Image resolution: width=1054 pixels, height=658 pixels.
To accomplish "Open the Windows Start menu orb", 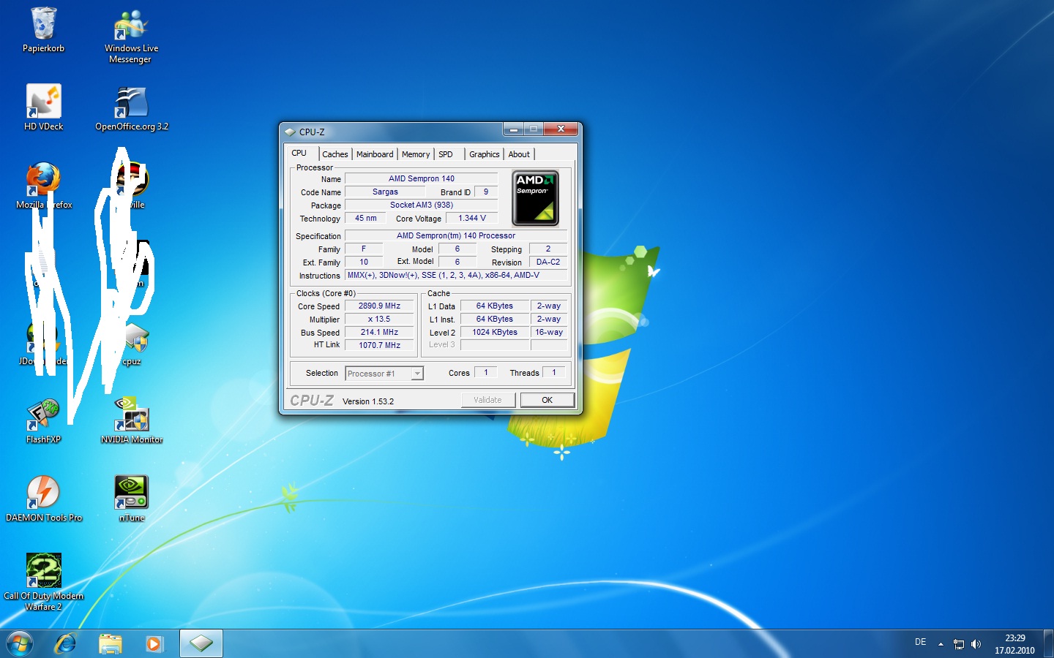I will coord(19,643).
